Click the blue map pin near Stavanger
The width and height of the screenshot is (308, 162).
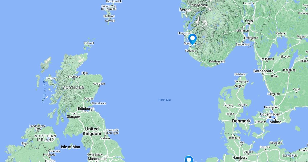pos(192,39)
